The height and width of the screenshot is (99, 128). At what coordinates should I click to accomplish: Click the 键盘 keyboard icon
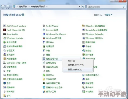tap(44, 54)
